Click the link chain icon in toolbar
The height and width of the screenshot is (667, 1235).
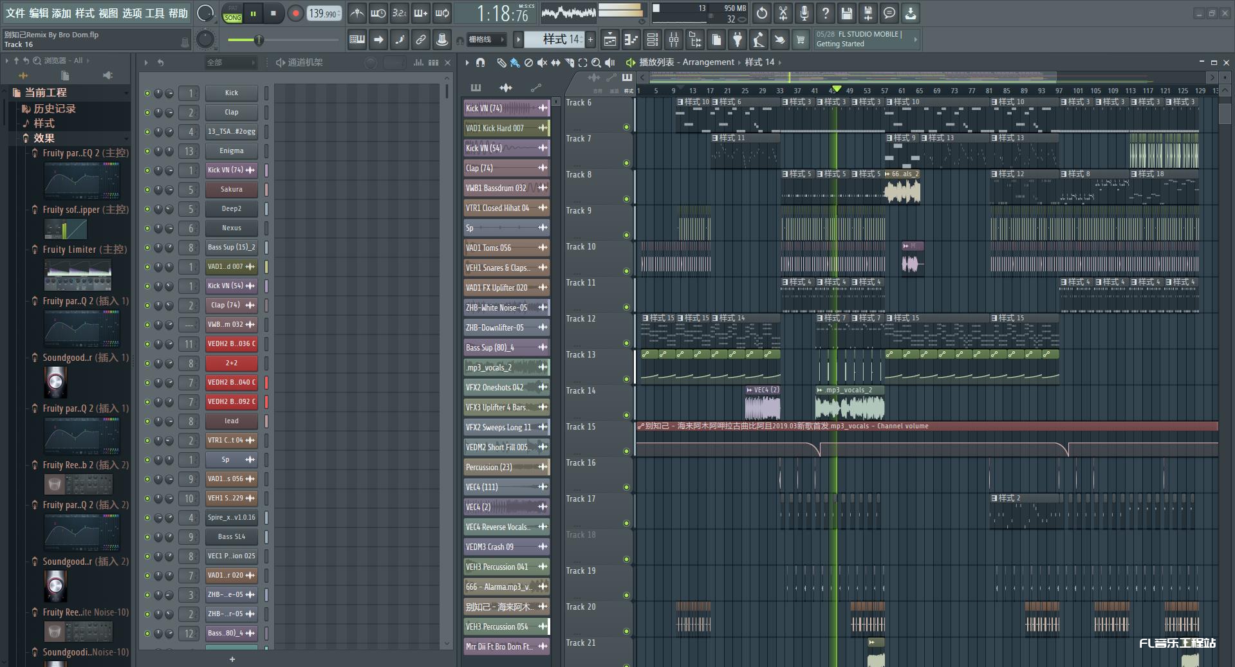[x=420, y=40]
